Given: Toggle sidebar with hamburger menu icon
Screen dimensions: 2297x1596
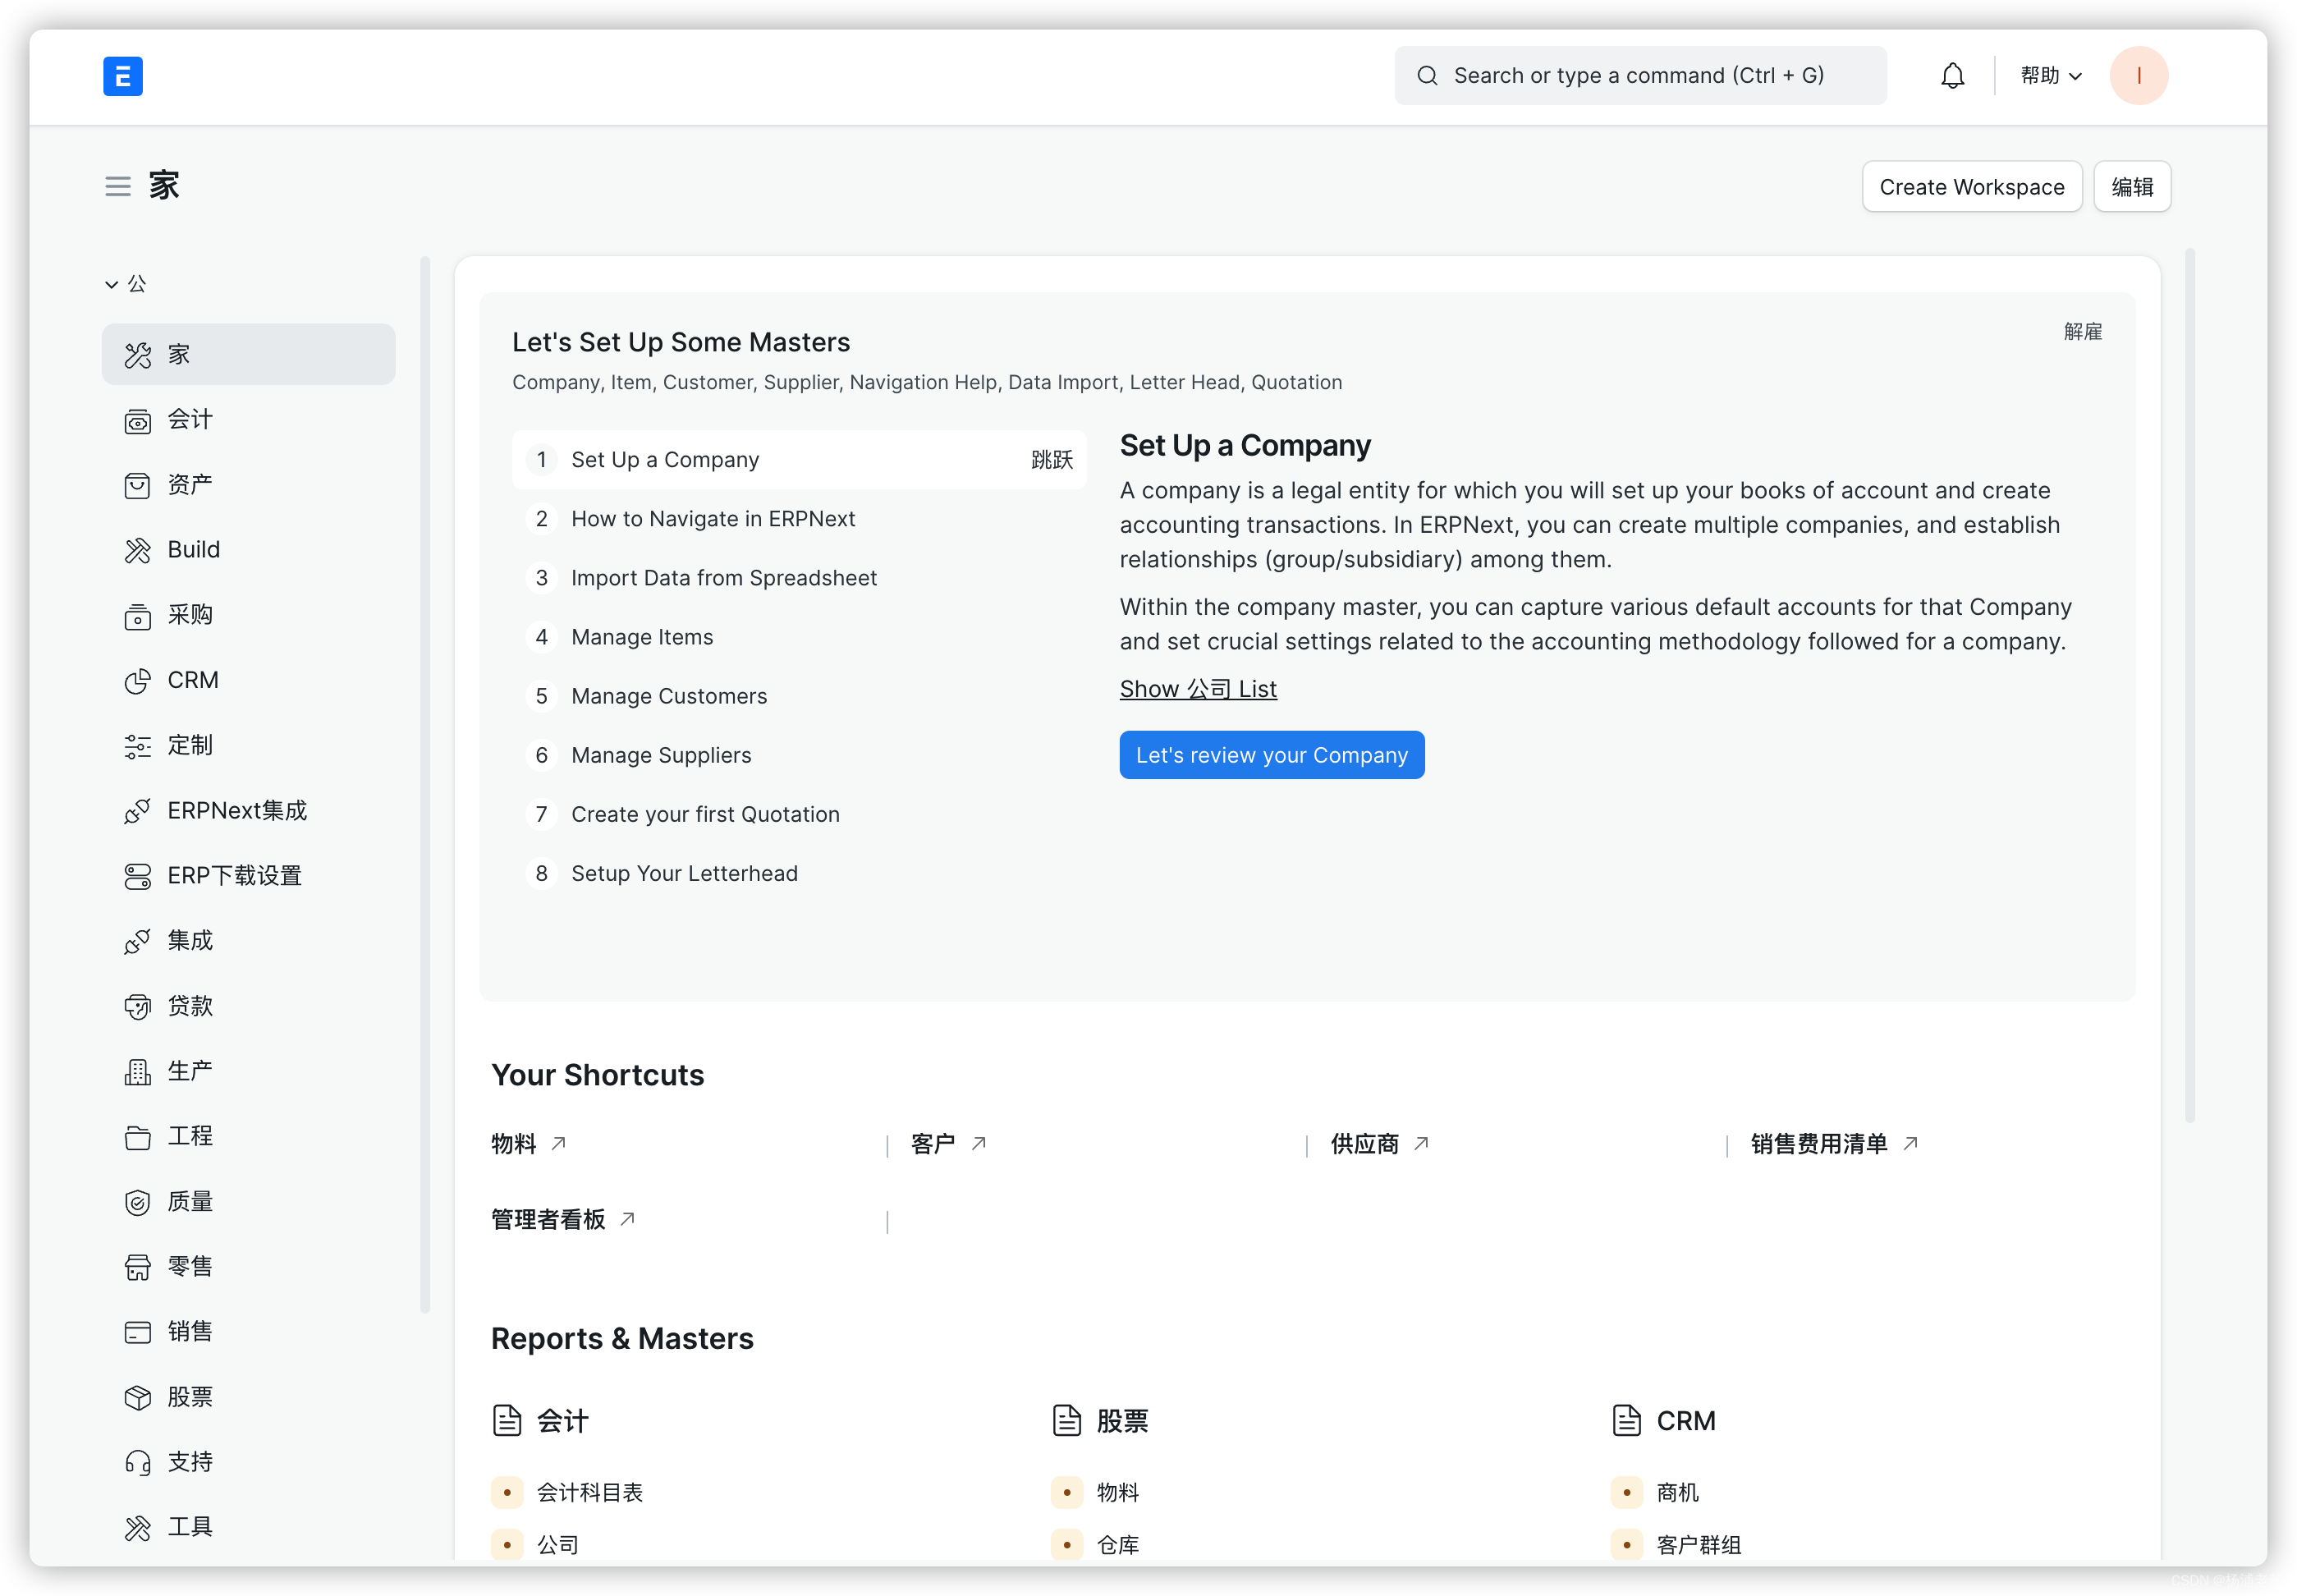Looking at the screenshot, I should tap(118, 186).
